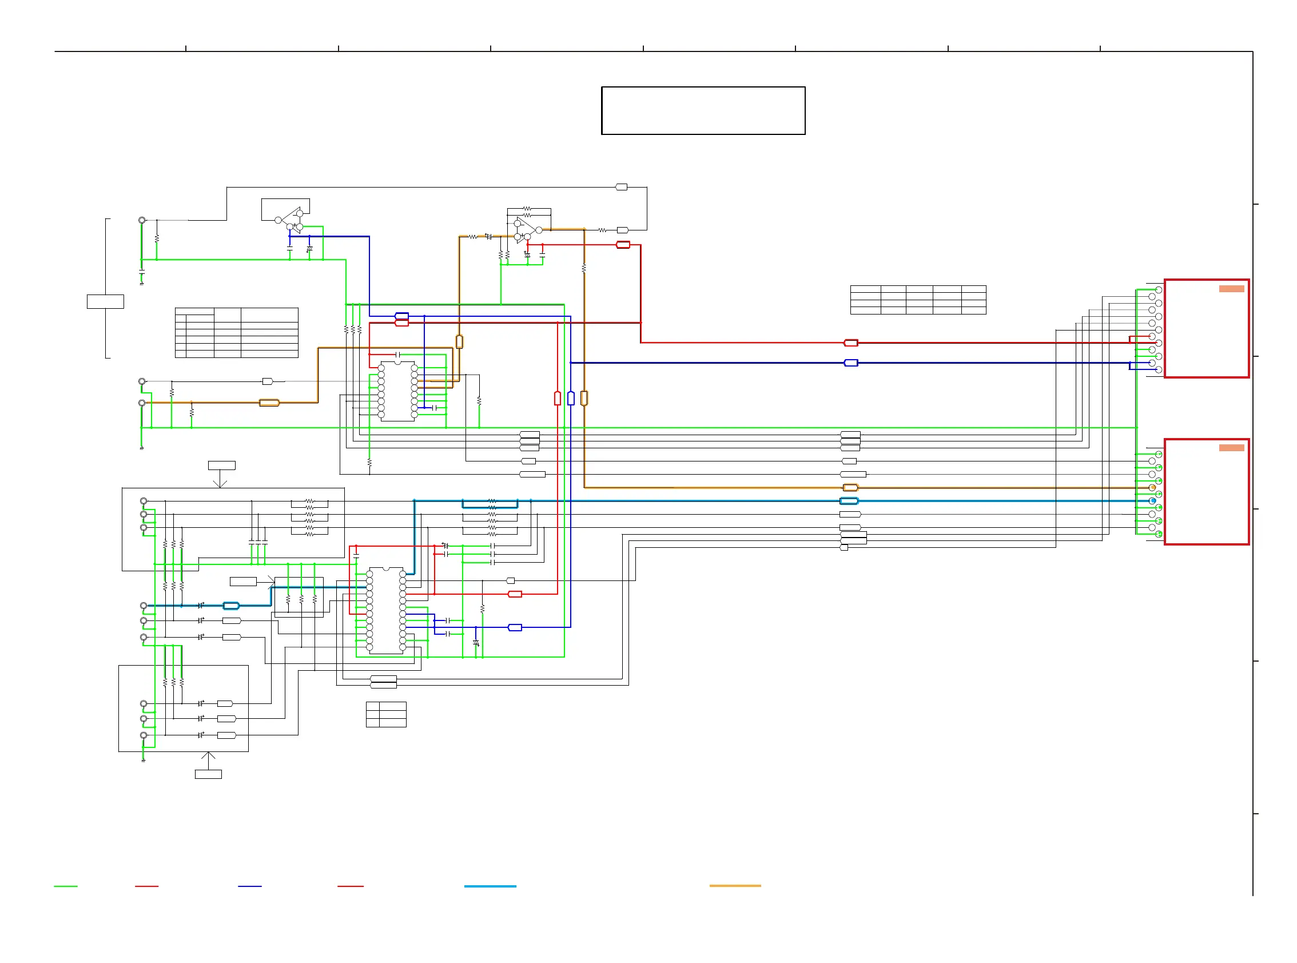Click the red signal tag on the long red wire
Screen dimensions: 1297x963
coord(850,343)
